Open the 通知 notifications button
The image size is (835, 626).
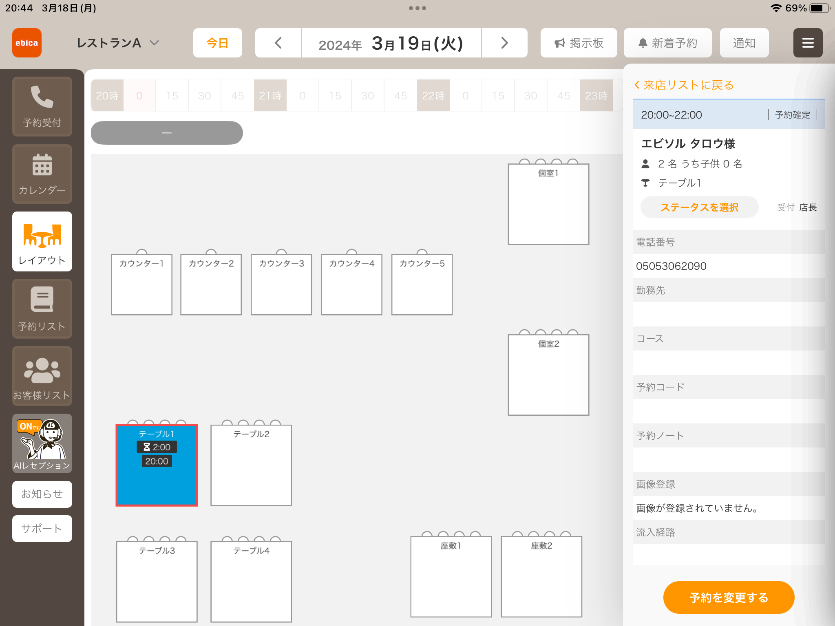(x=744, y=43)
